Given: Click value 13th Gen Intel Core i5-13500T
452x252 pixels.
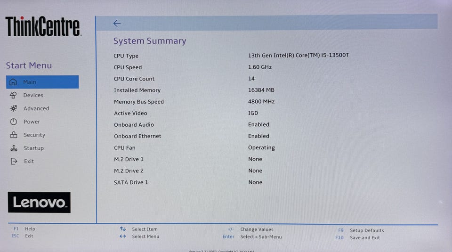Looking at the screenshot, I should pyautogui.click(x=299, y=55).
